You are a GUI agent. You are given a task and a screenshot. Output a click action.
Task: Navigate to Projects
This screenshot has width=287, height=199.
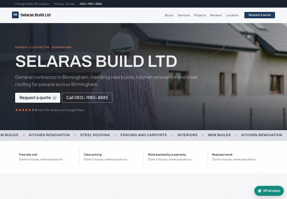click(200, 15)
